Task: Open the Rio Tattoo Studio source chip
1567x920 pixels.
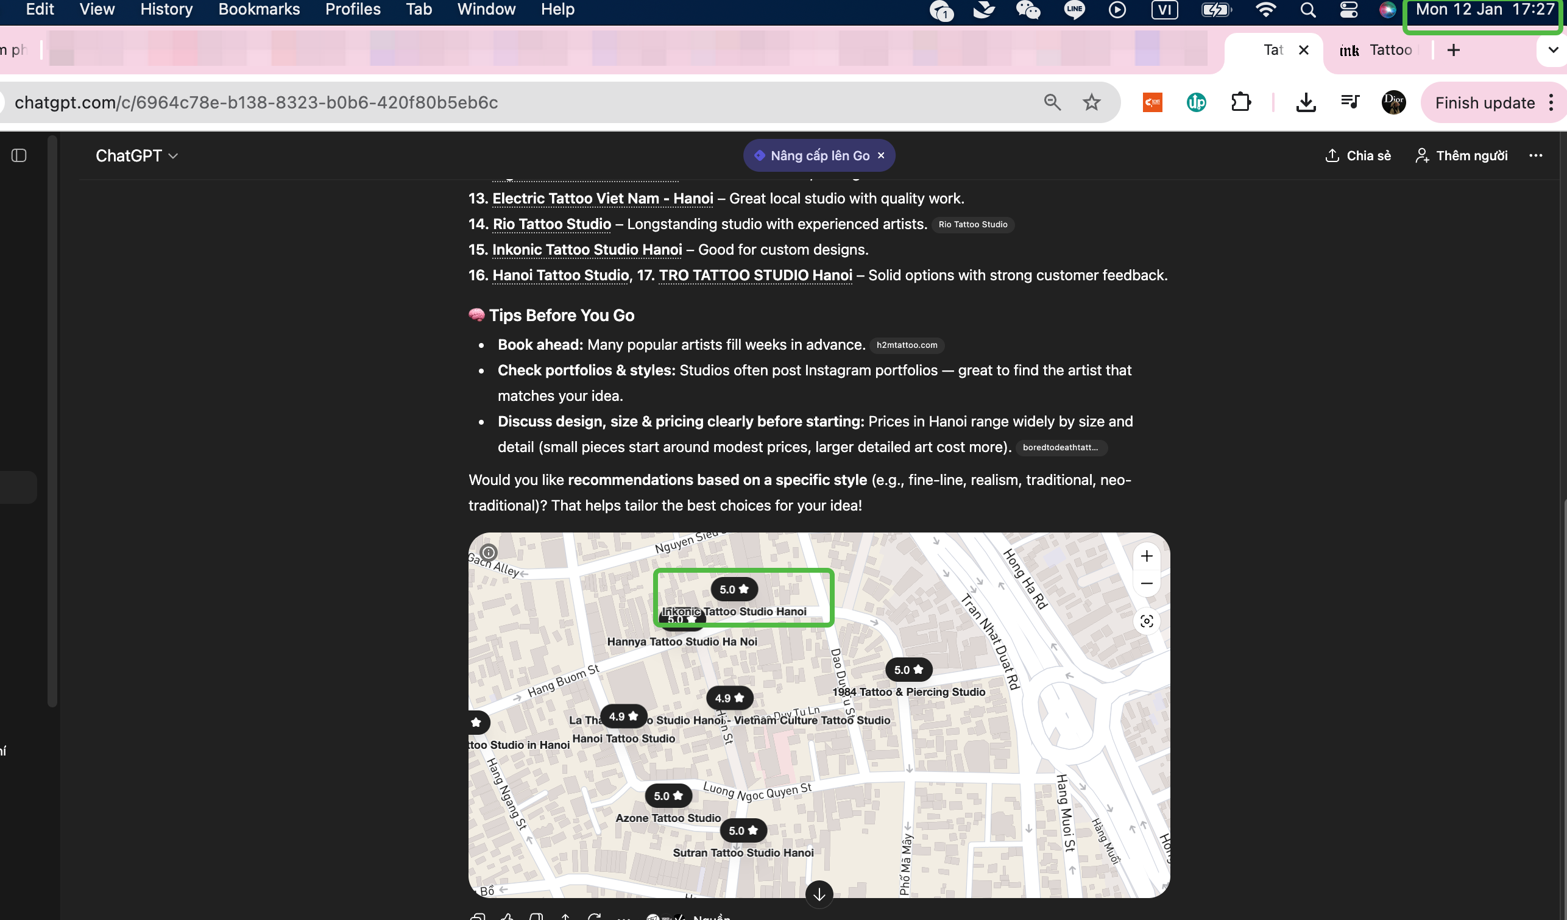Action: coord(972,225)
